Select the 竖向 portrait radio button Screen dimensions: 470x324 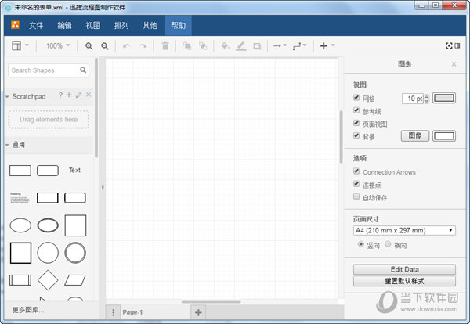pyautogui.click(x=361, y=244)
